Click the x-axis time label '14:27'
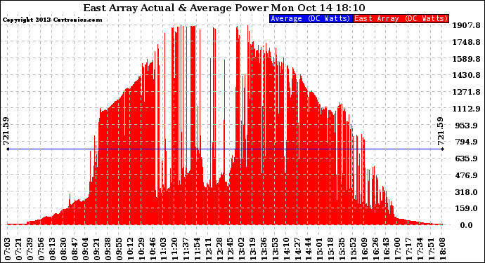Image resolution: width=485 pixels, height=263 pixels. (297, 249)
